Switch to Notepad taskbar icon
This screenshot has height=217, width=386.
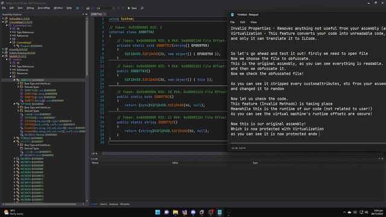220,212
